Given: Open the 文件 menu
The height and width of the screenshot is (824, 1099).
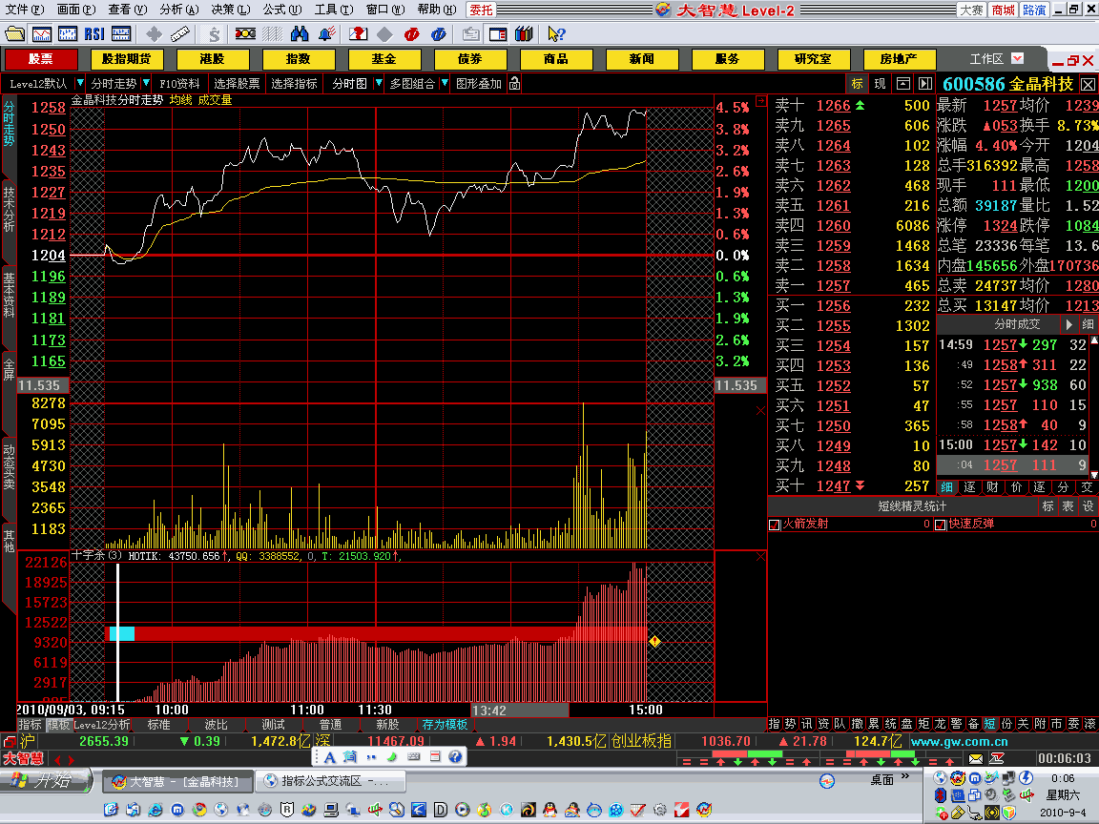Looking at the screenshot, I should pos(25,10).
